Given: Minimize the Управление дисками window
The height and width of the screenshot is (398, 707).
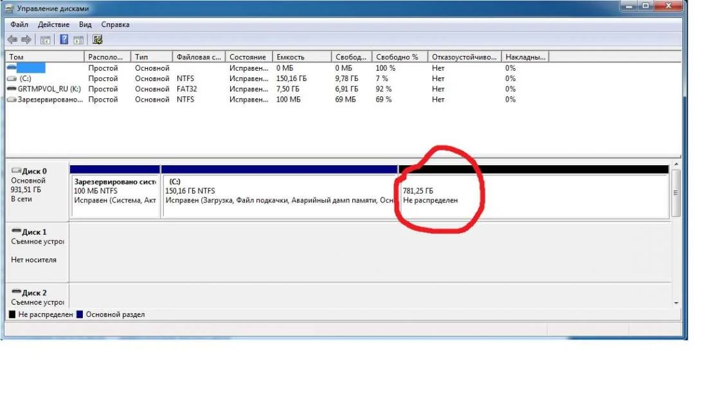Looking at the screenshot, I should tap(629, 6).
